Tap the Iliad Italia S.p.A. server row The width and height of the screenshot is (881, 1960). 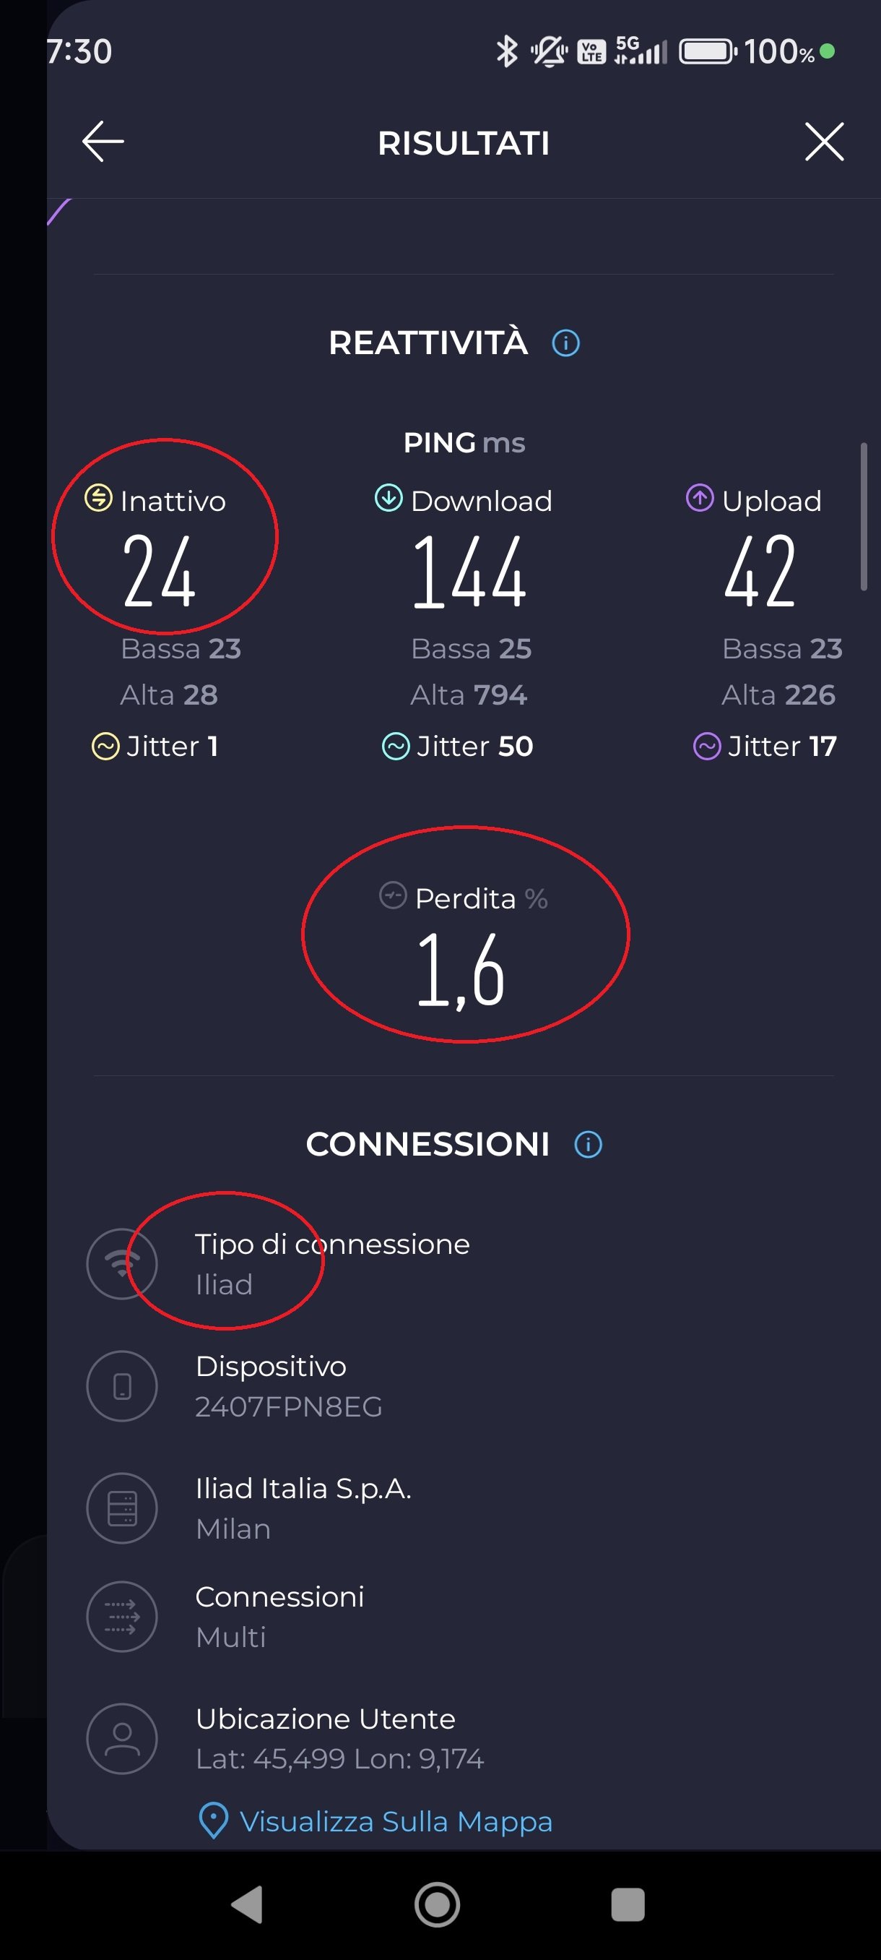(x=304, y=1508)
